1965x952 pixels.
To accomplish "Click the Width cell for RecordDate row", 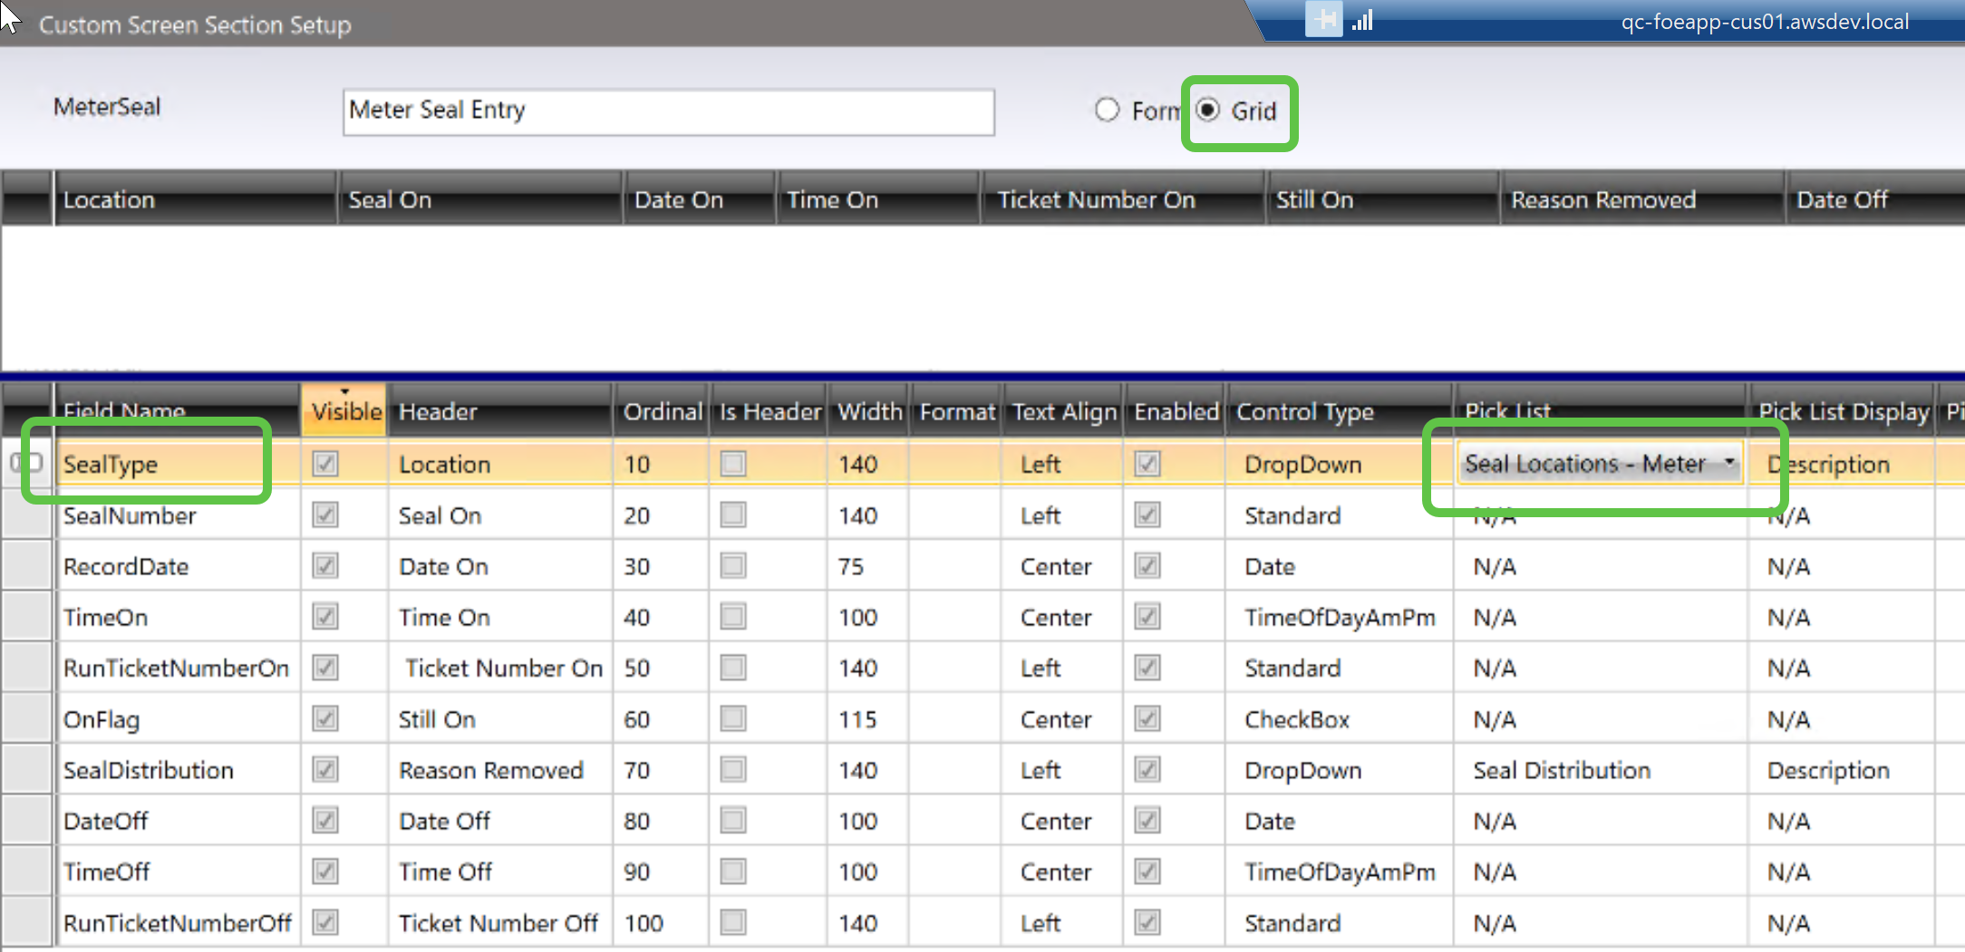I will click(851, 566).
